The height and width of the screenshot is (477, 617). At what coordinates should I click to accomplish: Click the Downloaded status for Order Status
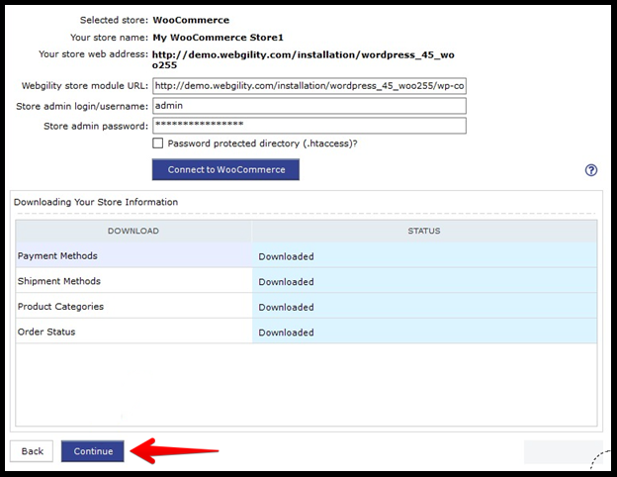point(287,333)
